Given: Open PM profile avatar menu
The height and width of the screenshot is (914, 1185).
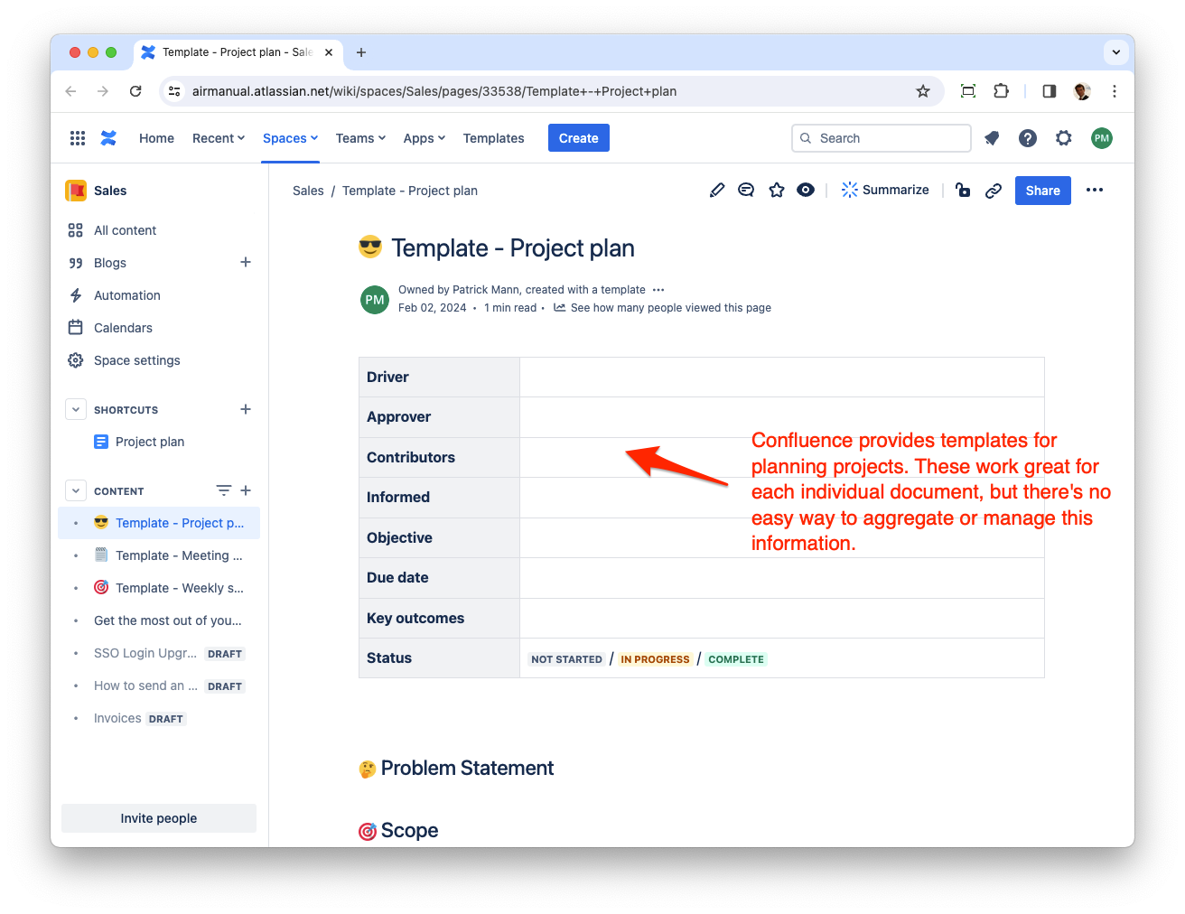Looking at the screenshot, I should click(1102, 138).
